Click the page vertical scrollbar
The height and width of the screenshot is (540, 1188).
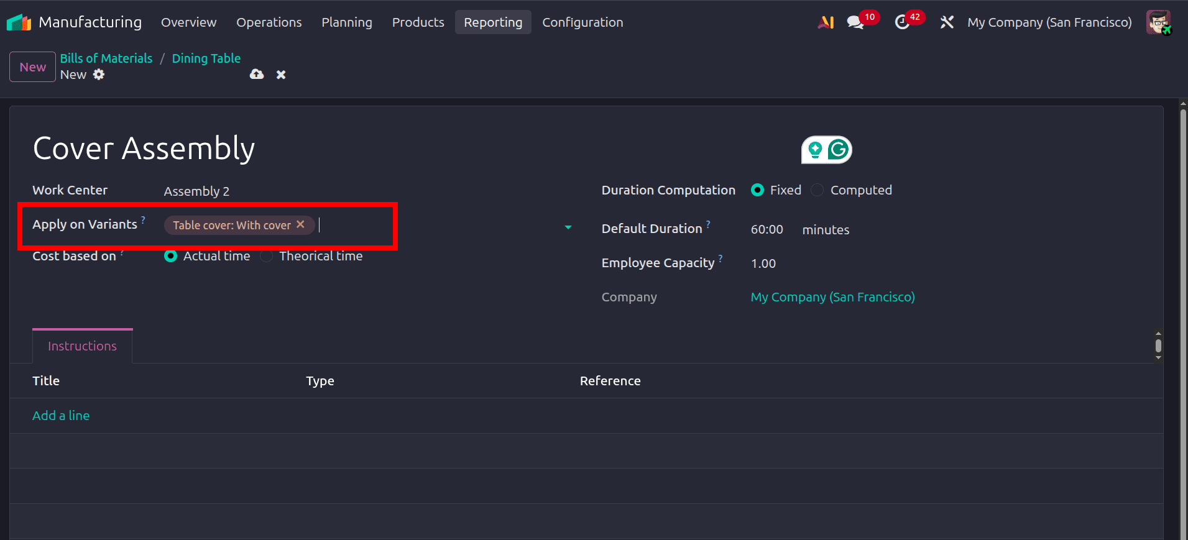(1183, 323)
